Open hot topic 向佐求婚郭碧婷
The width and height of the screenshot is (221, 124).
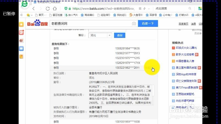[185, 101]
